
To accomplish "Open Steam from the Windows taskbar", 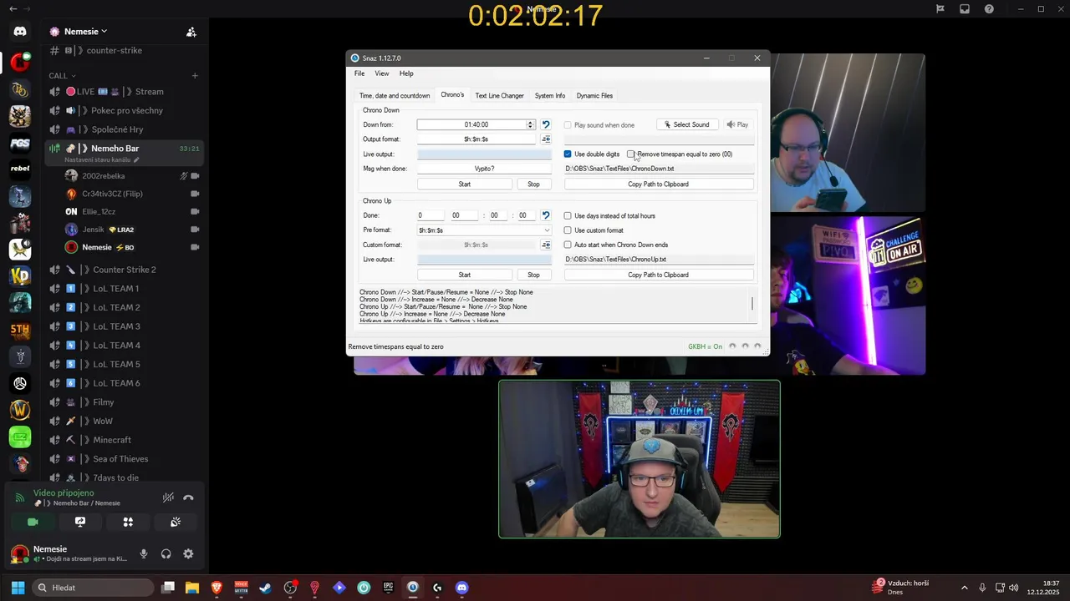I will click(x=265, y=588).
